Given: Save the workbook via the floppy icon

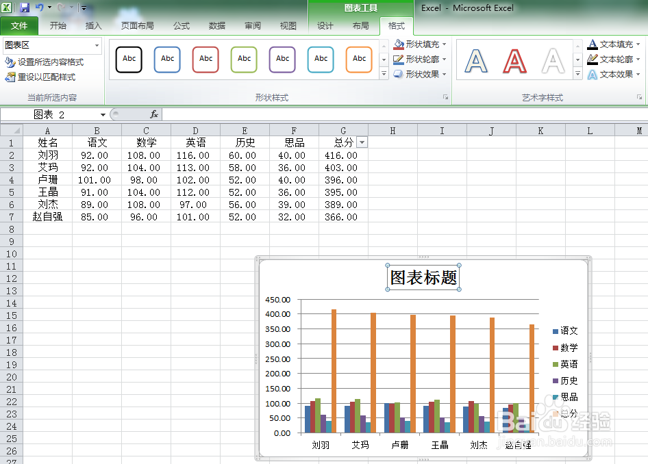Looking at the screenshot, I should tap(25, 8).
